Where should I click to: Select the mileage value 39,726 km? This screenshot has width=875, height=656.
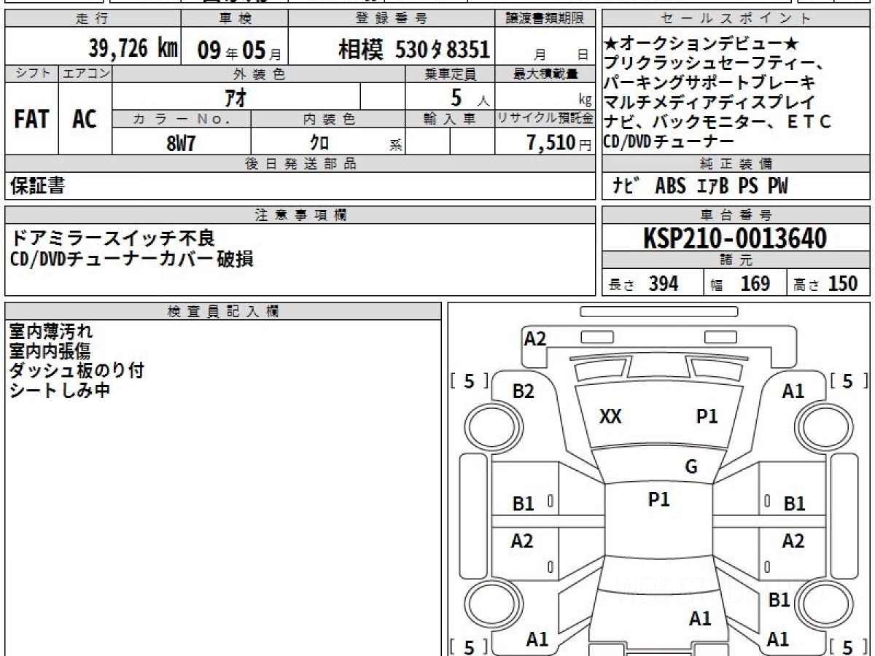[133, 48]
